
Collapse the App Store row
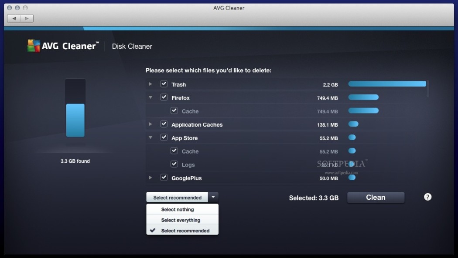coord(150,138)
